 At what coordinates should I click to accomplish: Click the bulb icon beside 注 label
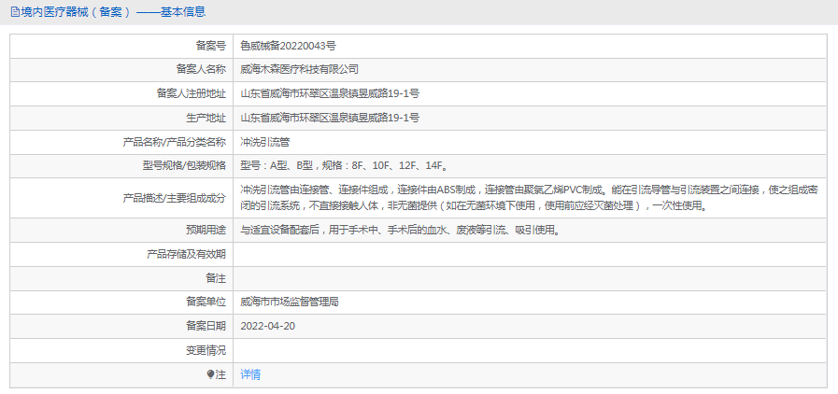coord(210,374)
